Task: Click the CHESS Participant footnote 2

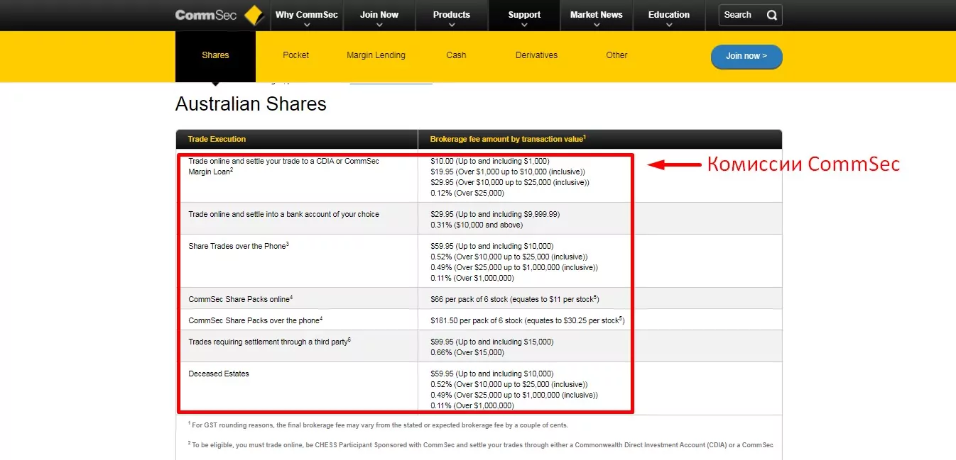Action: 480,445
